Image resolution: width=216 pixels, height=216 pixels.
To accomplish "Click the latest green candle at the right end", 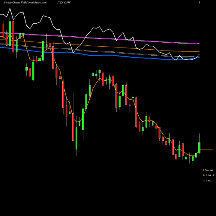I will [200, 148].
